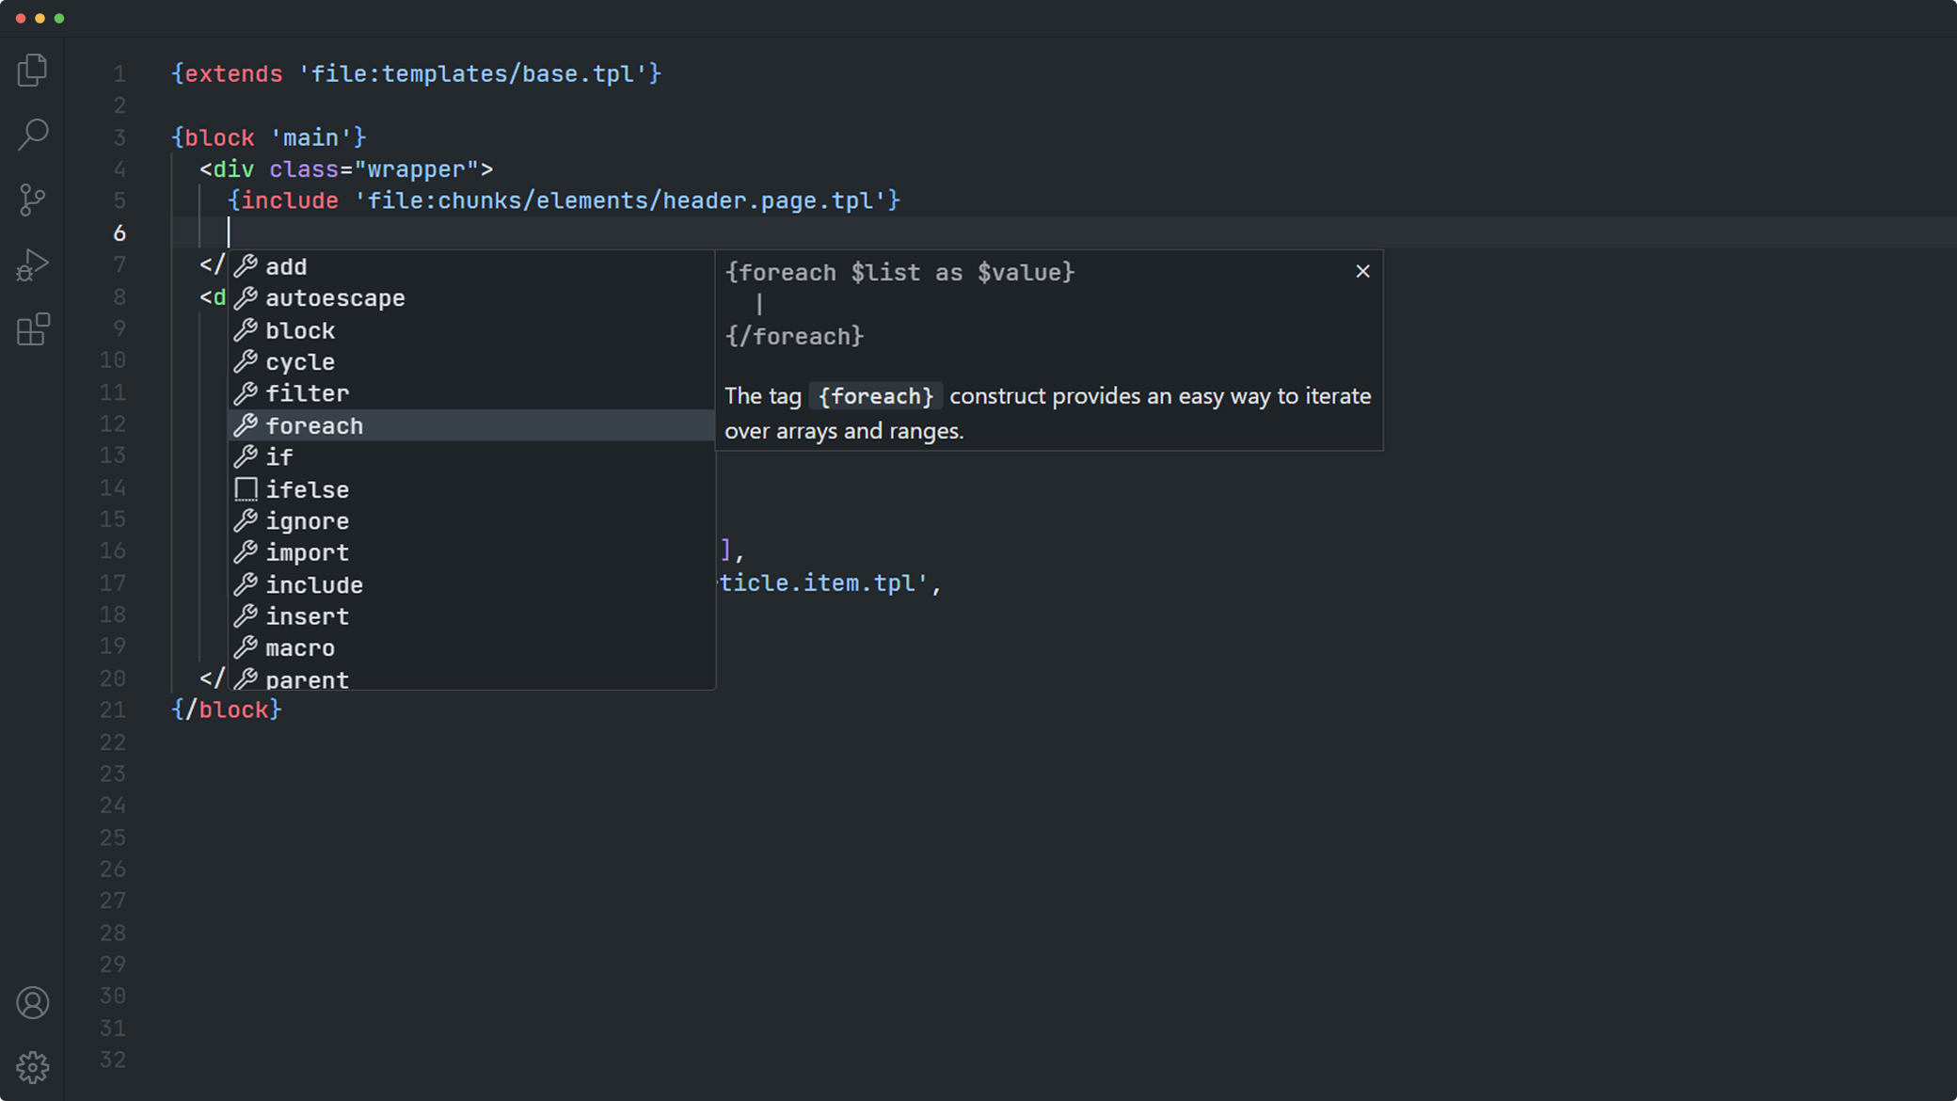Screen dimensions: 1957x1101
Task: Select the add suggestion entry
Action: (286, 267)
